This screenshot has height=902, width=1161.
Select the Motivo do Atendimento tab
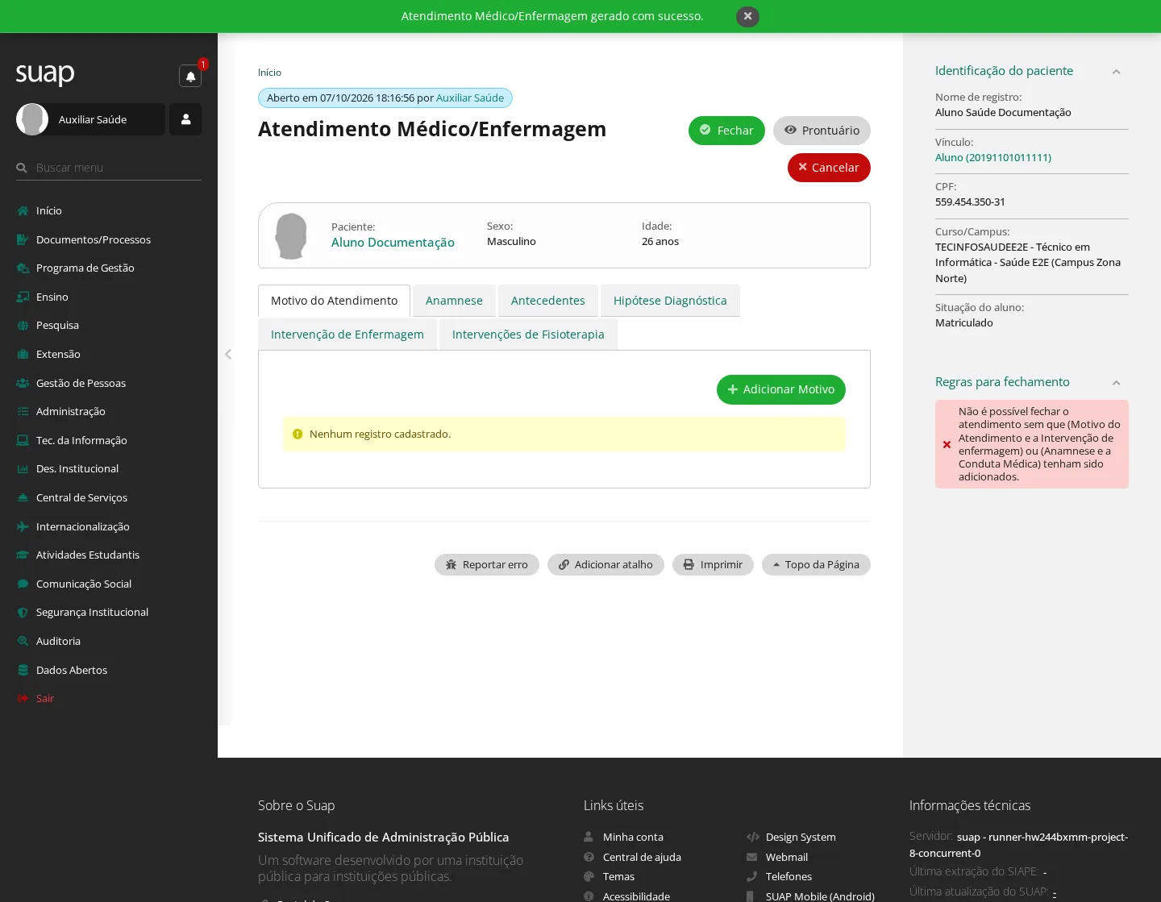pos(334,301)
